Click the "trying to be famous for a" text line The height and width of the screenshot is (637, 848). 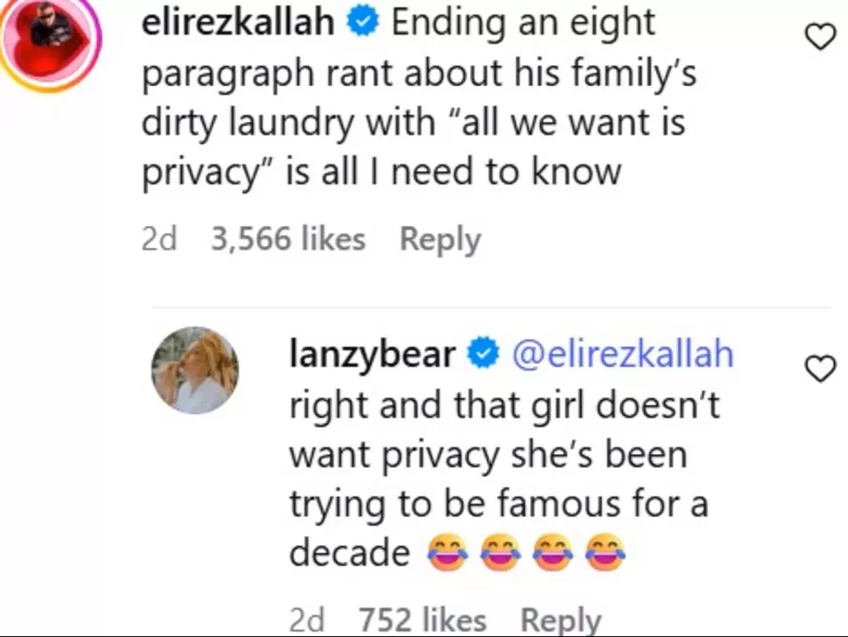499,504
